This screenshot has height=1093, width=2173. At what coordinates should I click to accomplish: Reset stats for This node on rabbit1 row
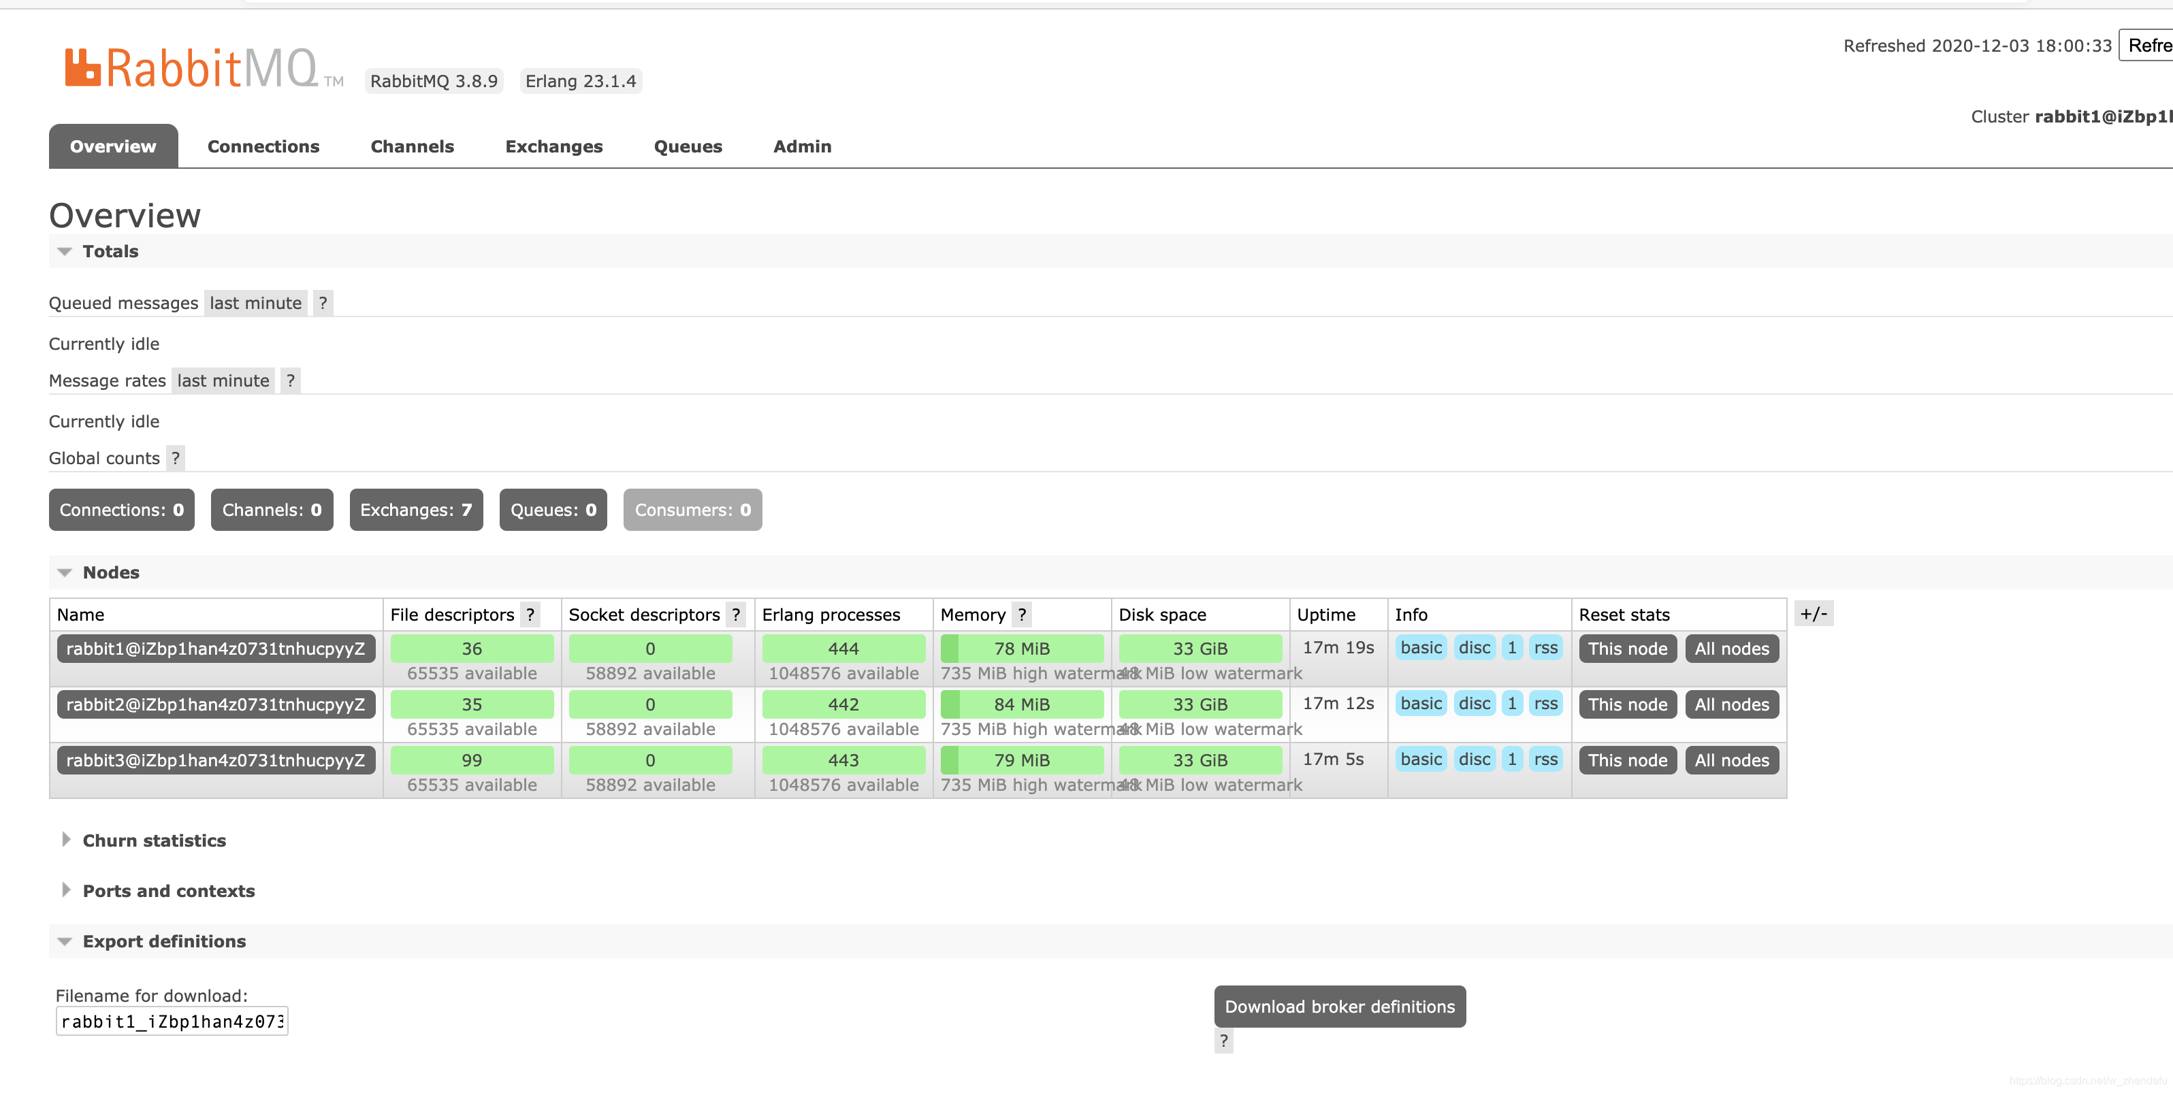pyautogui.click(x=1627, y=649)
